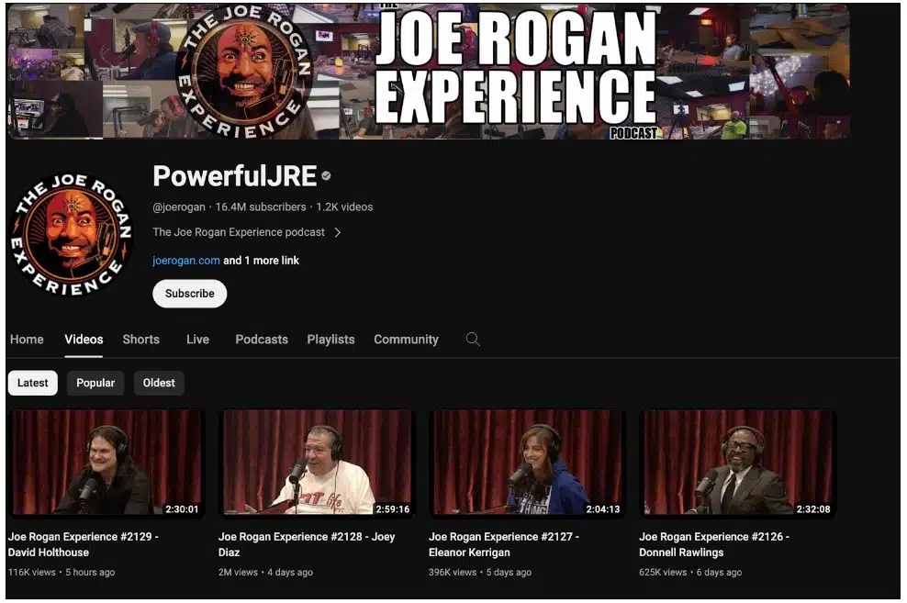Select the Latest sort filter

click(33, 383)
